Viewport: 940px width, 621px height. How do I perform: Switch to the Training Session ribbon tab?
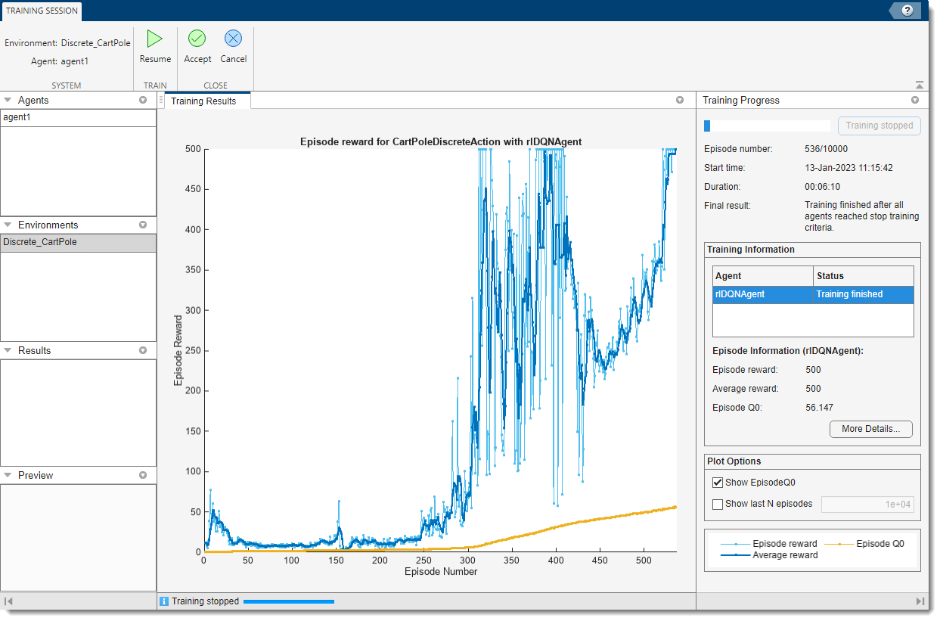tap(41, 11)
